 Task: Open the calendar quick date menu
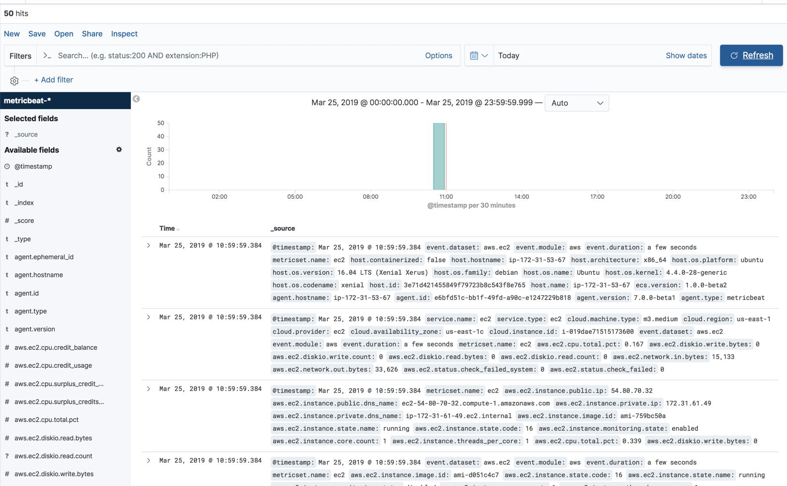478,56
